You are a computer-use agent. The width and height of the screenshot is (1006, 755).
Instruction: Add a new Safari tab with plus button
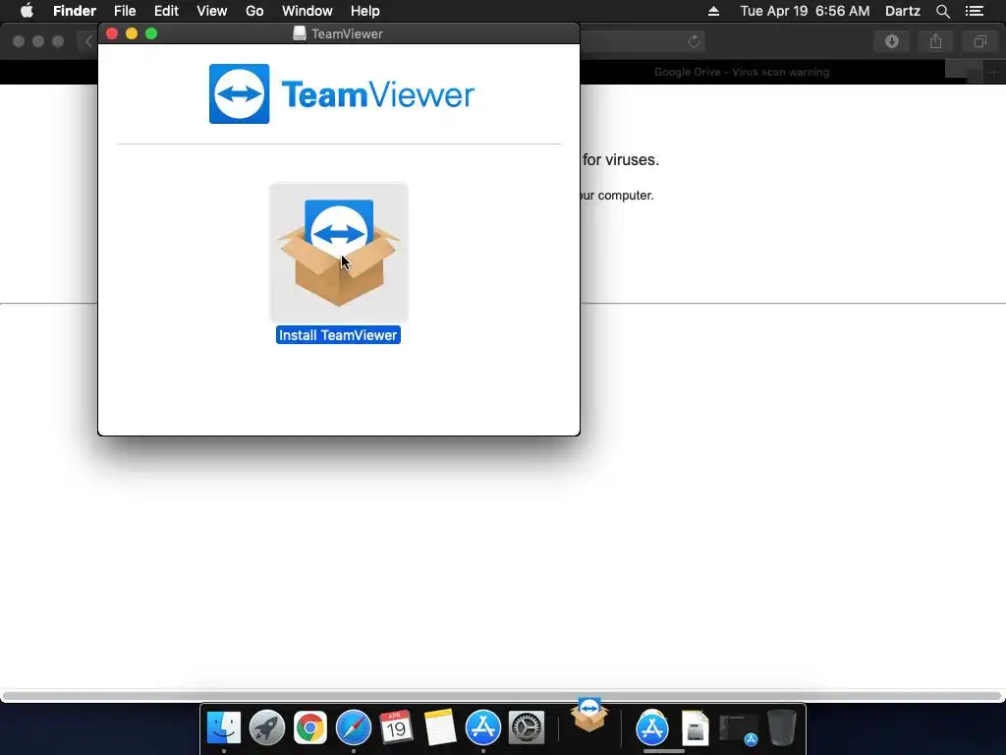coord(993,73)
